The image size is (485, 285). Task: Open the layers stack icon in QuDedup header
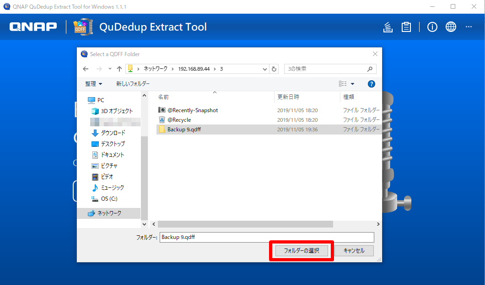pyautogui.click(x=388, y=27)
